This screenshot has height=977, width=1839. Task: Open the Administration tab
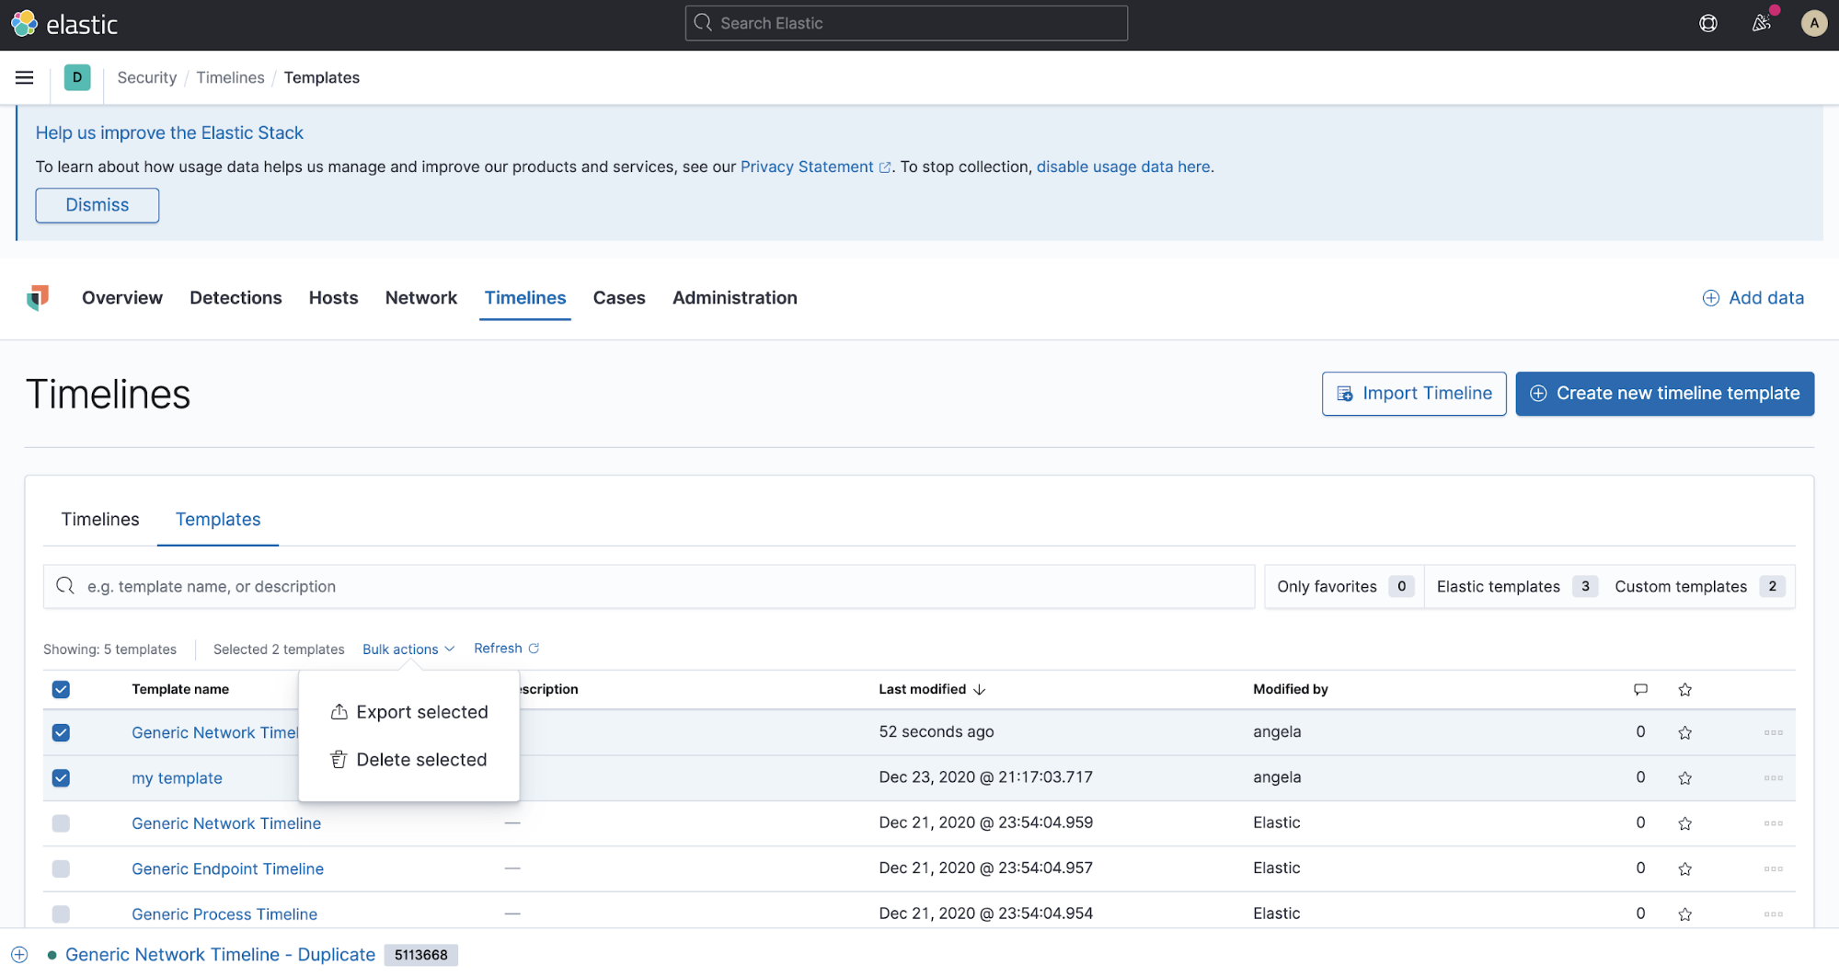pos(735,298)
